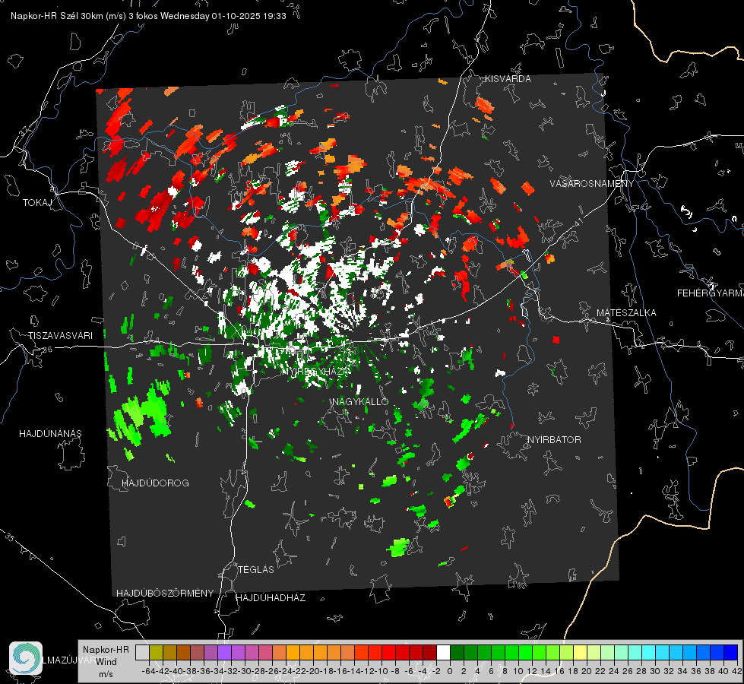Viewport: 744px width, 684px height.
Task: Click legend value '0' under white swatch
Action: tap(450, 671)
